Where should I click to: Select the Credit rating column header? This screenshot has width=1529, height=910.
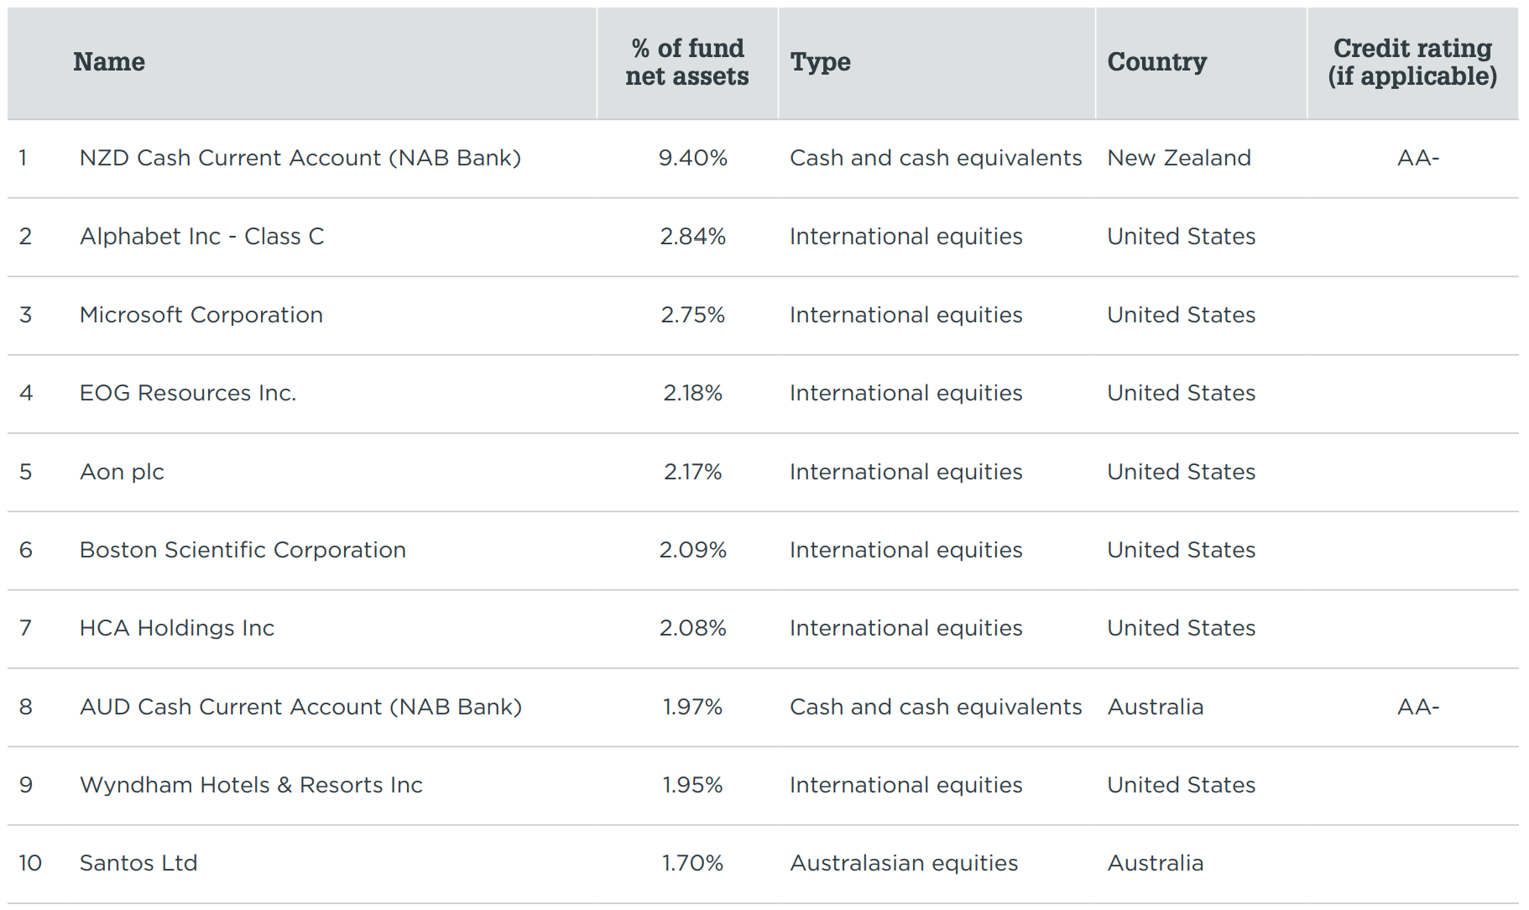click(x=1412, y=62)
